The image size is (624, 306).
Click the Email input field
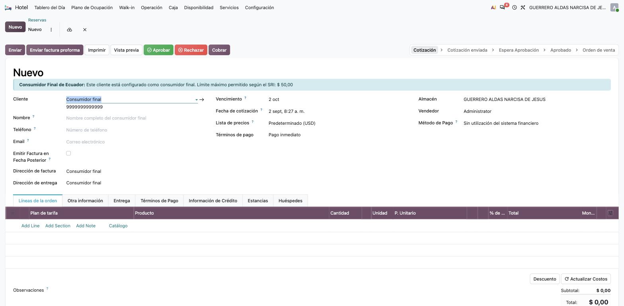132,142
